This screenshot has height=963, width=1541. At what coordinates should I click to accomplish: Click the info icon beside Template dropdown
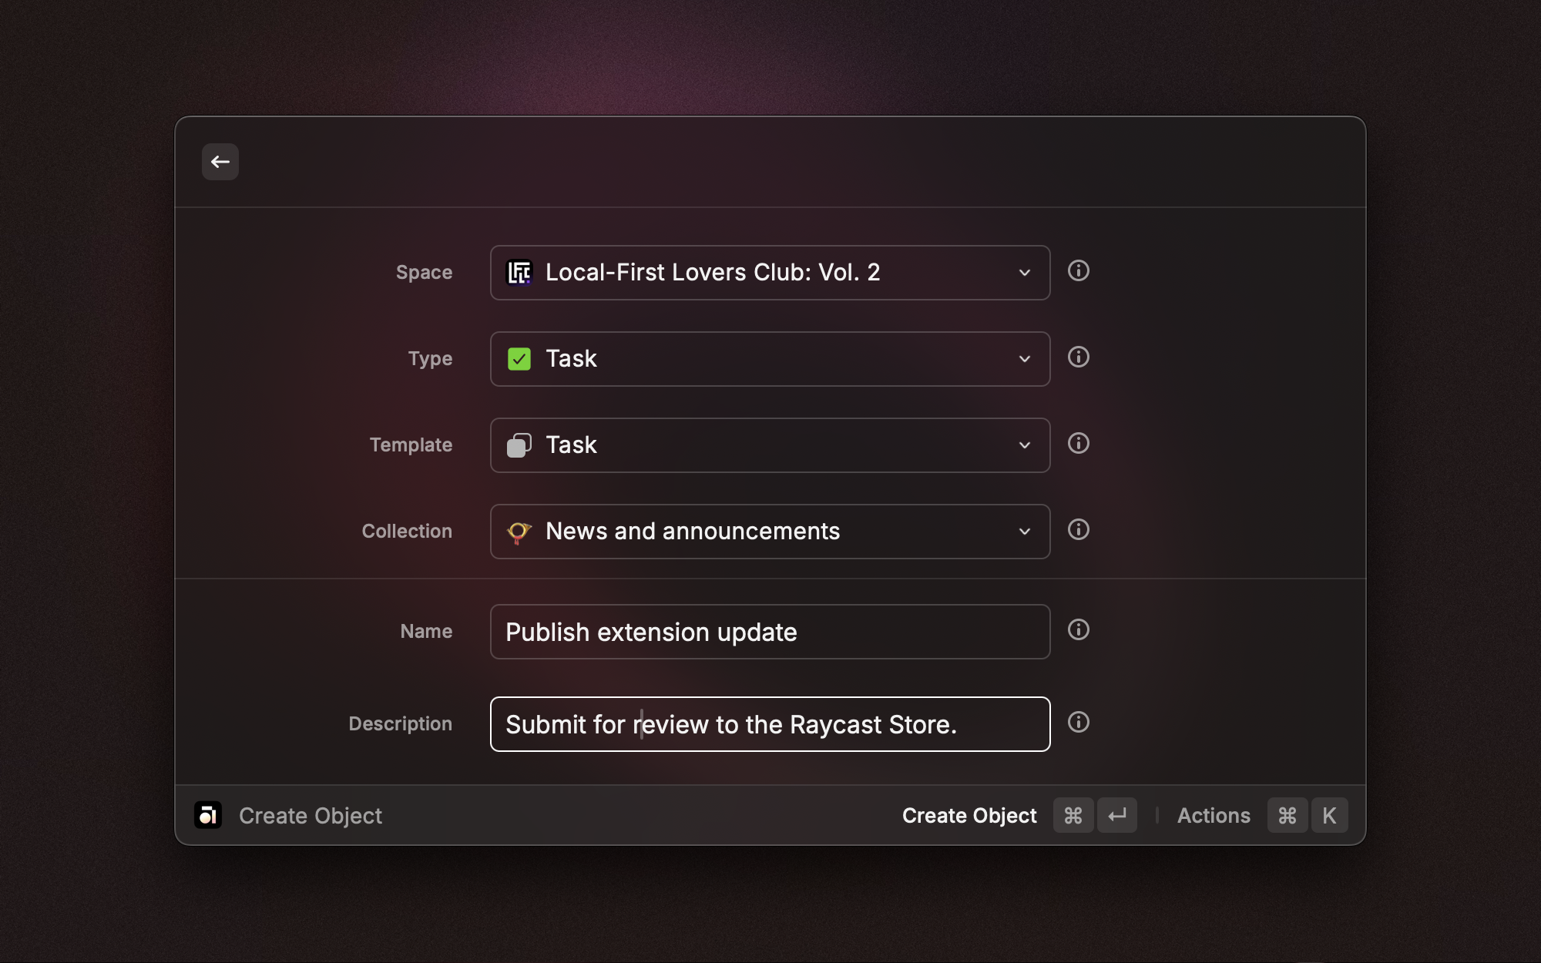[x=1078, y=444]
